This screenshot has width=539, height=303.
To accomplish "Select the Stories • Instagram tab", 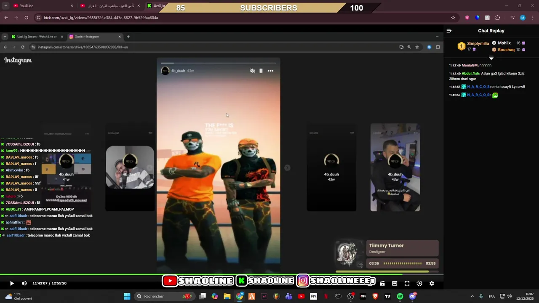I will coord(95,37).
